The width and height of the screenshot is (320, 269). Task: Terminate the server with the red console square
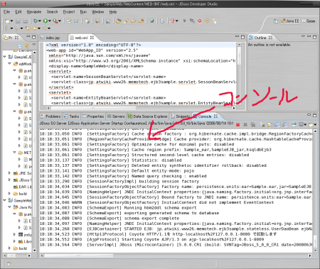pyautogui.click(x=238, y=124)
